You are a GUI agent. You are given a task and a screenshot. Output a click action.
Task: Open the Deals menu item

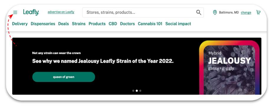(x=63, y=24)
